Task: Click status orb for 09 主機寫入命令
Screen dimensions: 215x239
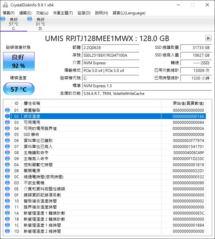Action: (x=7, y=158)
